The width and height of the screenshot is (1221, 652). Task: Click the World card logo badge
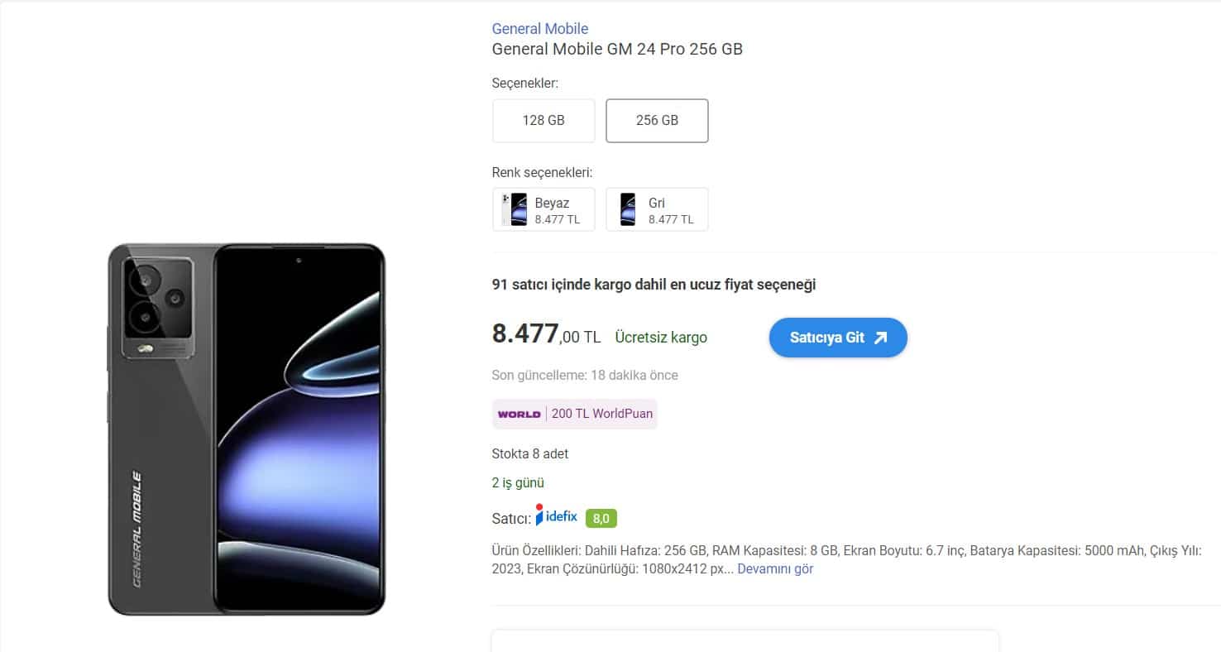point(519,414)
